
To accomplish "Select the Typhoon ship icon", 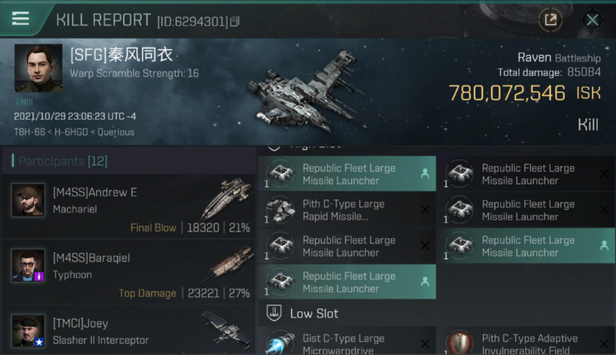I will click(x=227, y=263).
